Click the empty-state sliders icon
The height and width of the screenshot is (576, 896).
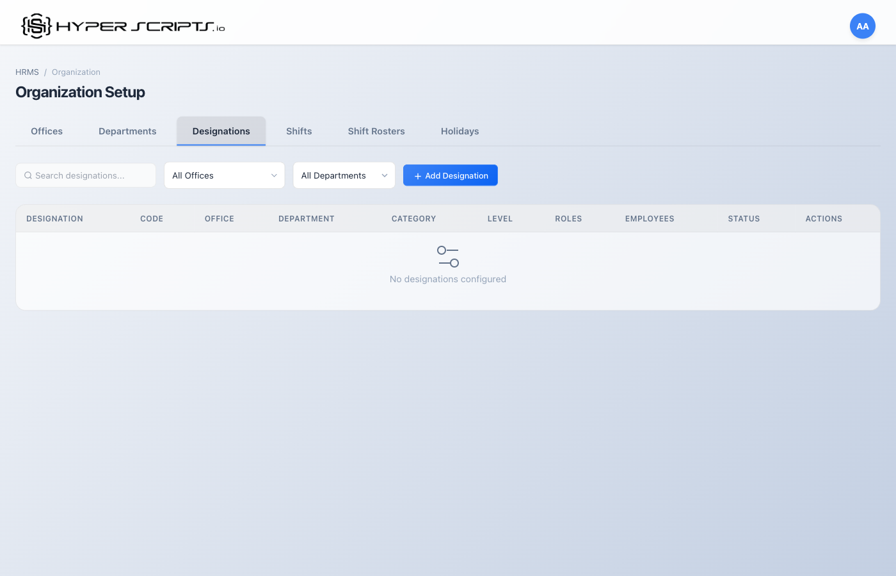(x=447, y=257)
